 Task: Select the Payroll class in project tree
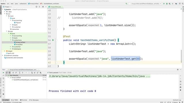tap(18, 23)
